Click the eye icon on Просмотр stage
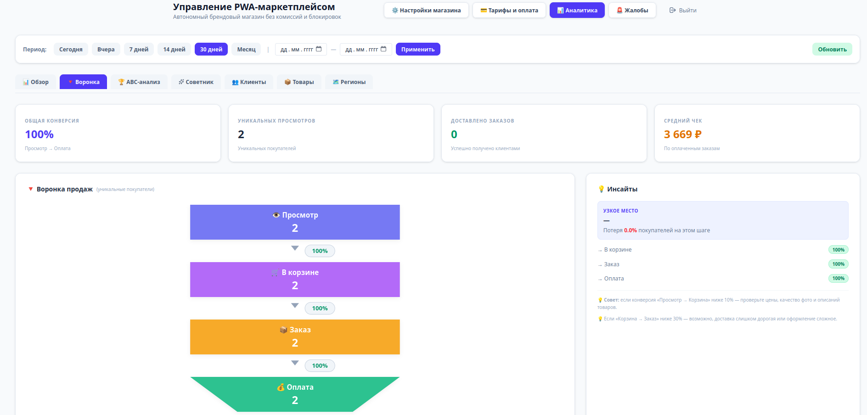The image size is (867, 415). click(x=276, y=215)
